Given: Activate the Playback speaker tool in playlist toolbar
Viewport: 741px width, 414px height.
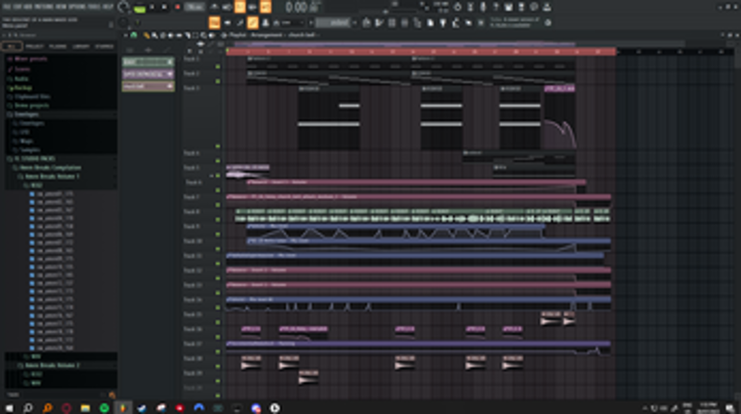Looking at the screenshot, I should click(211, 36).
